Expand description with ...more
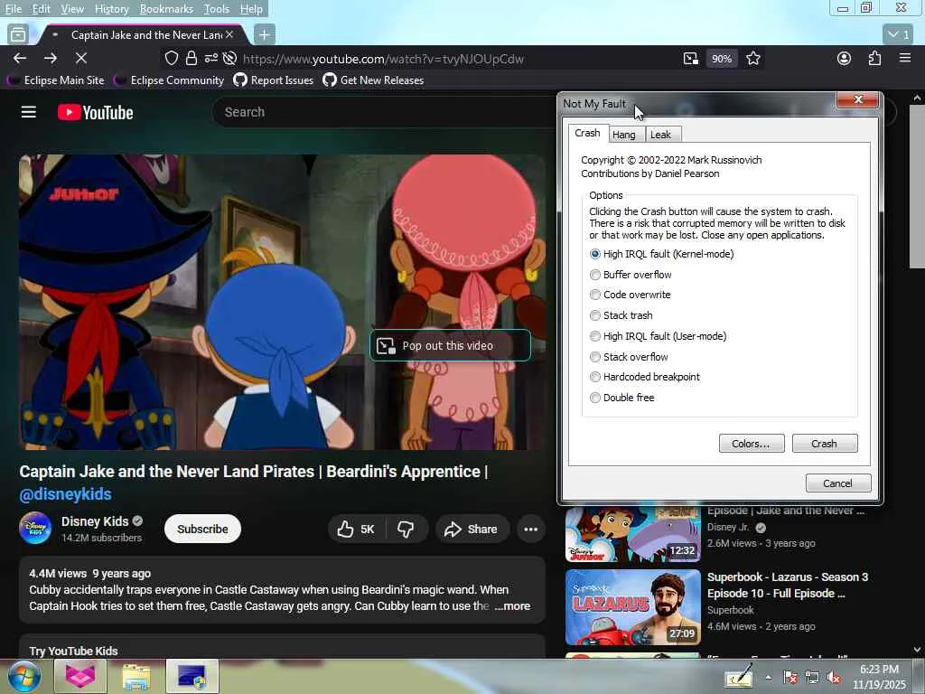The height and width of the screenshot is (694, 925). (x=512, y=606)
